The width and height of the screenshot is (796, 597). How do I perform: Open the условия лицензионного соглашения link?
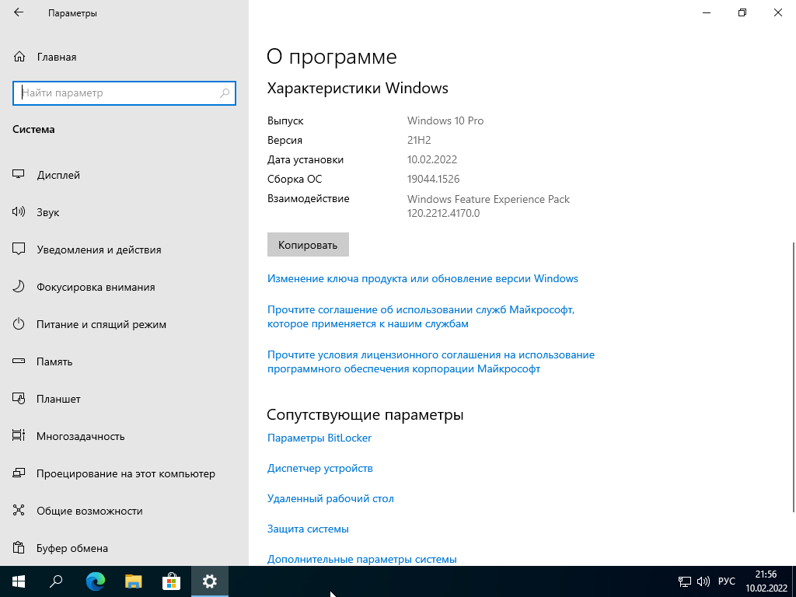pyautogui.click(x=431, y=362)
